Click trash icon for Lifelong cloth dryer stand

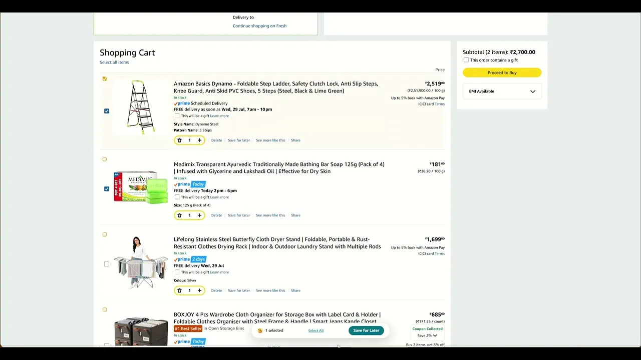pyautogui.click(x=180, y=290)
